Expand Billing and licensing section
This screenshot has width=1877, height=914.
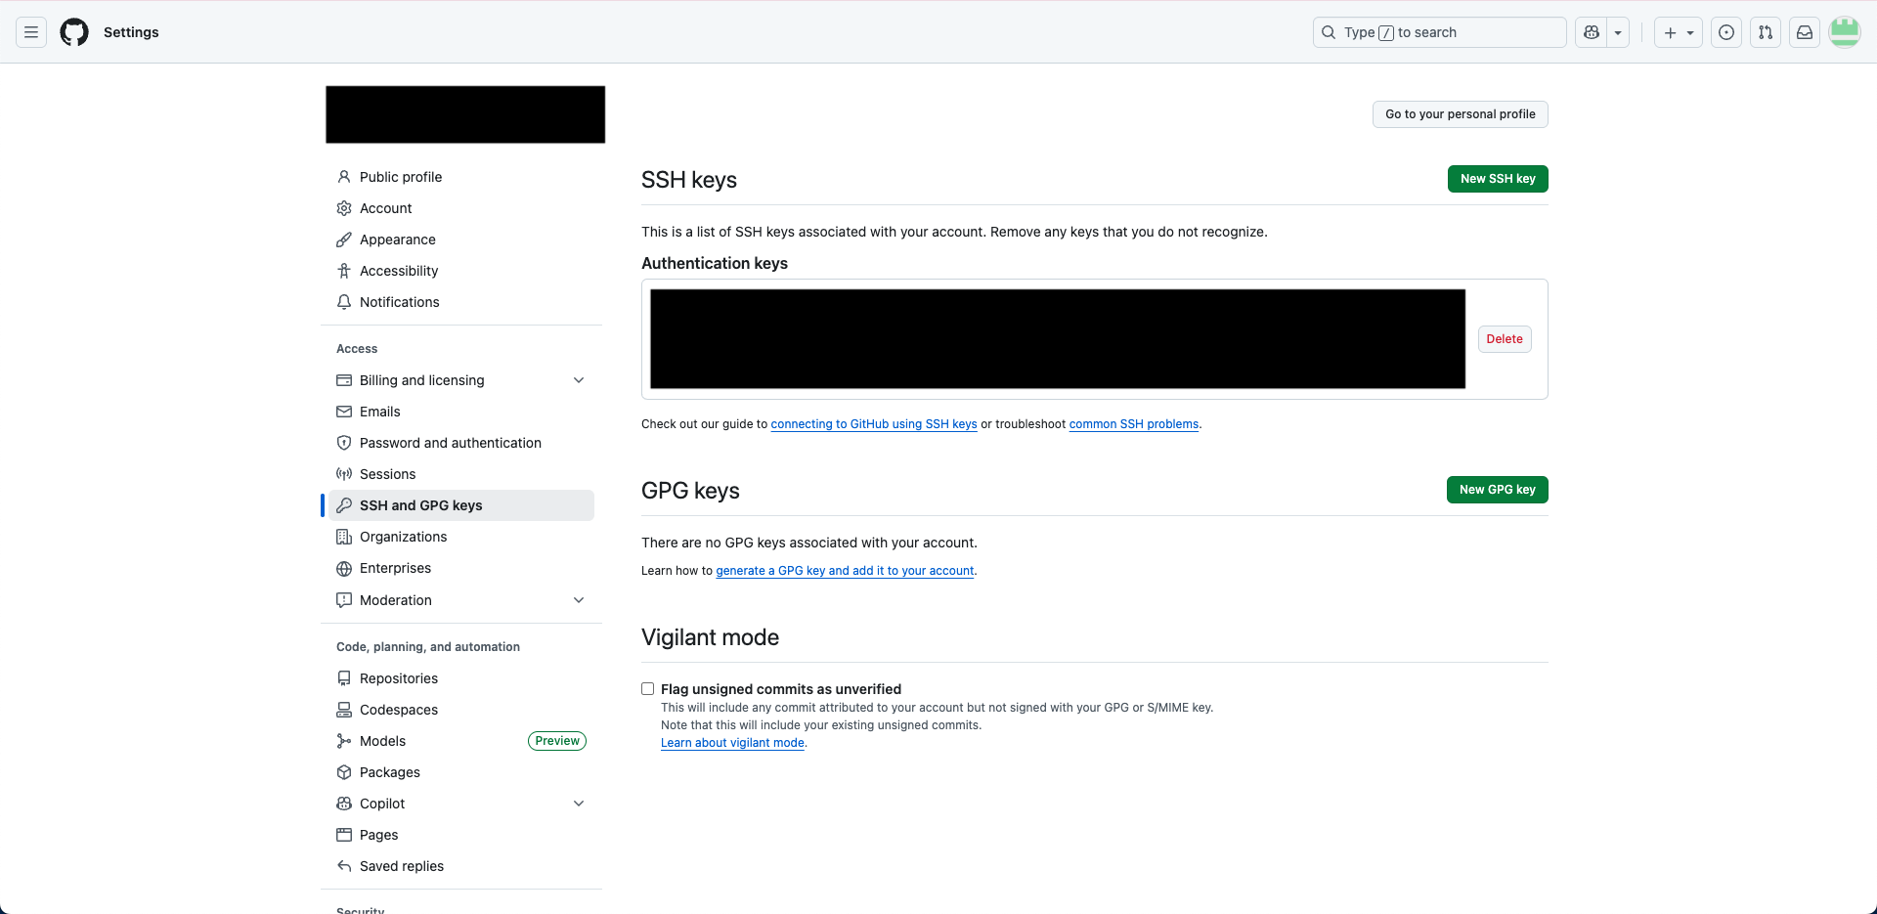tap(579, 380)
